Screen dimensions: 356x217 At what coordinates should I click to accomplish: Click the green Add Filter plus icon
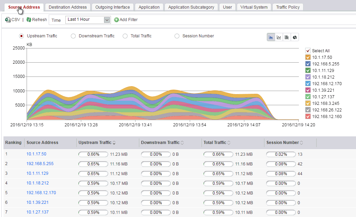(116, 20)
